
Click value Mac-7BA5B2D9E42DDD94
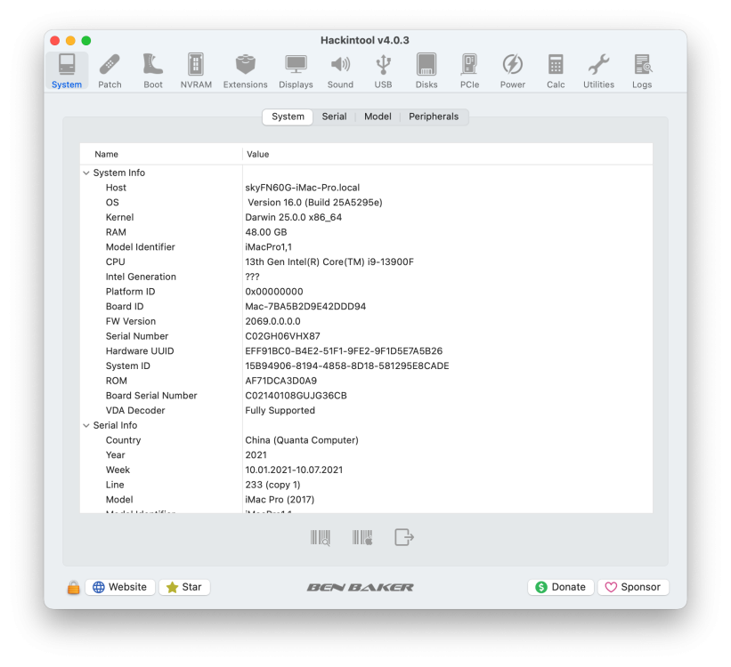click(x=305, y=307)
